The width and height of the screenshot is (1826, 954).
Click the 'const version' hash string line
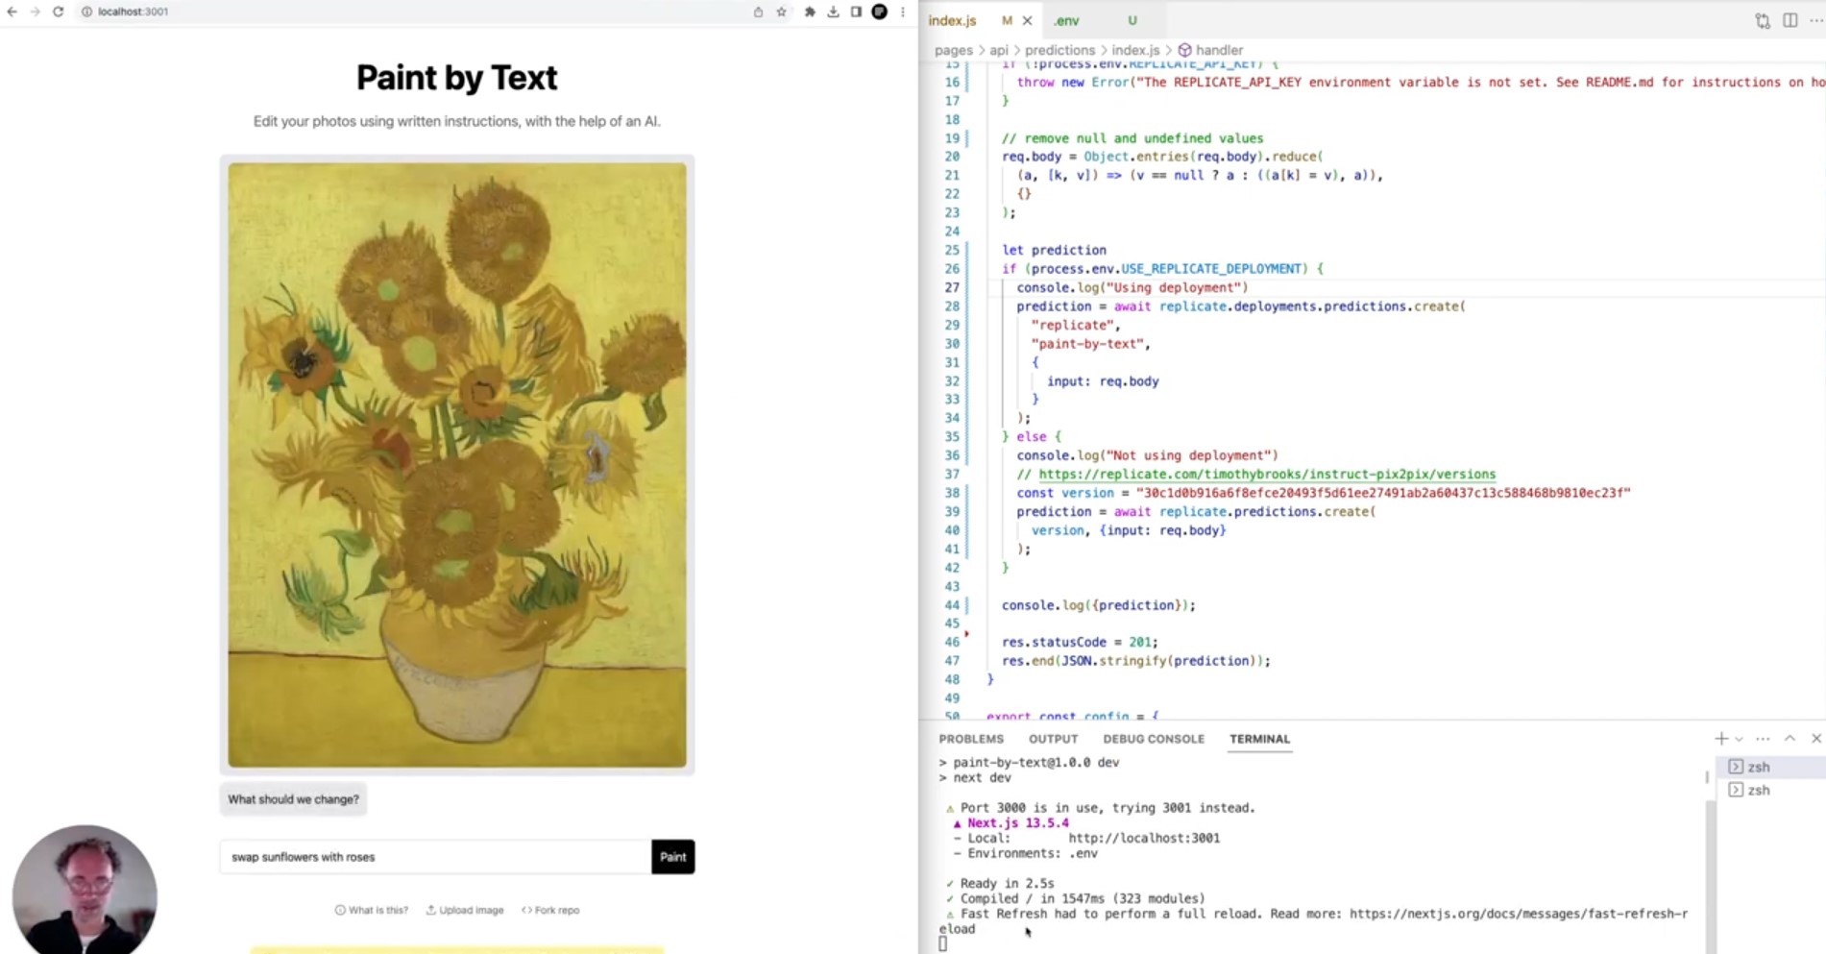tap(1324, 493)
